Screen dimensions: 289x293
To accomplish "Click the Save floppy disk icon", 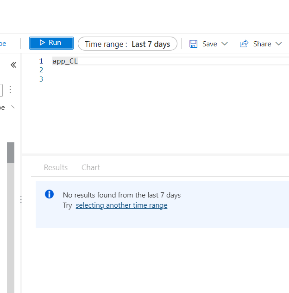I will tap(194, 44).
